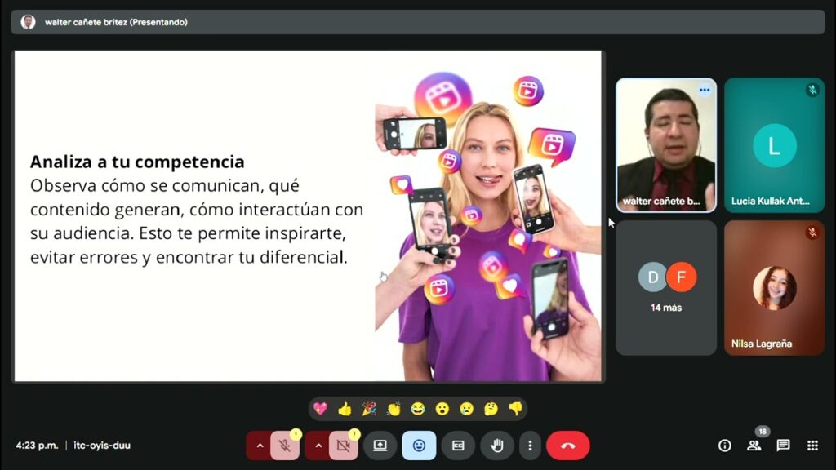Open the chat messages panel
836x470 pixels.
(783, 446)
